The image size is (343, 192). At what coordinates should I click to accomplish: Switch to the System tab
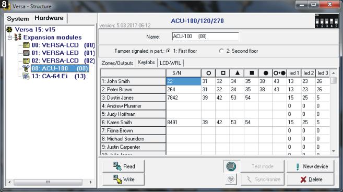[x=18, y=19]
